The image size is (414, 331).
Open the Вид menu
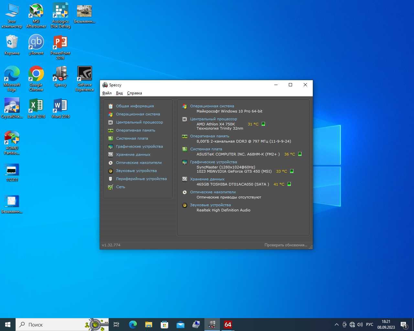coord(119,93)
